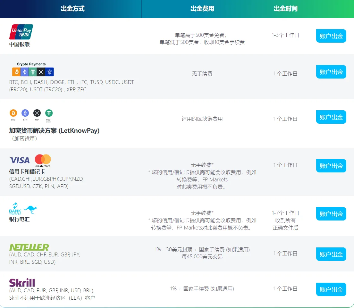Click the 银行电汇 label

click(20, 219)
